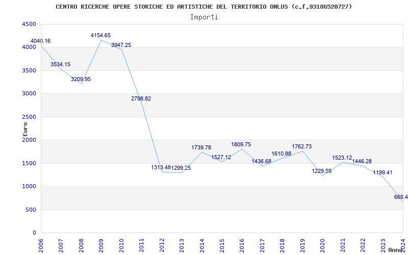Click the 2018 year label

tap(283, 245)
